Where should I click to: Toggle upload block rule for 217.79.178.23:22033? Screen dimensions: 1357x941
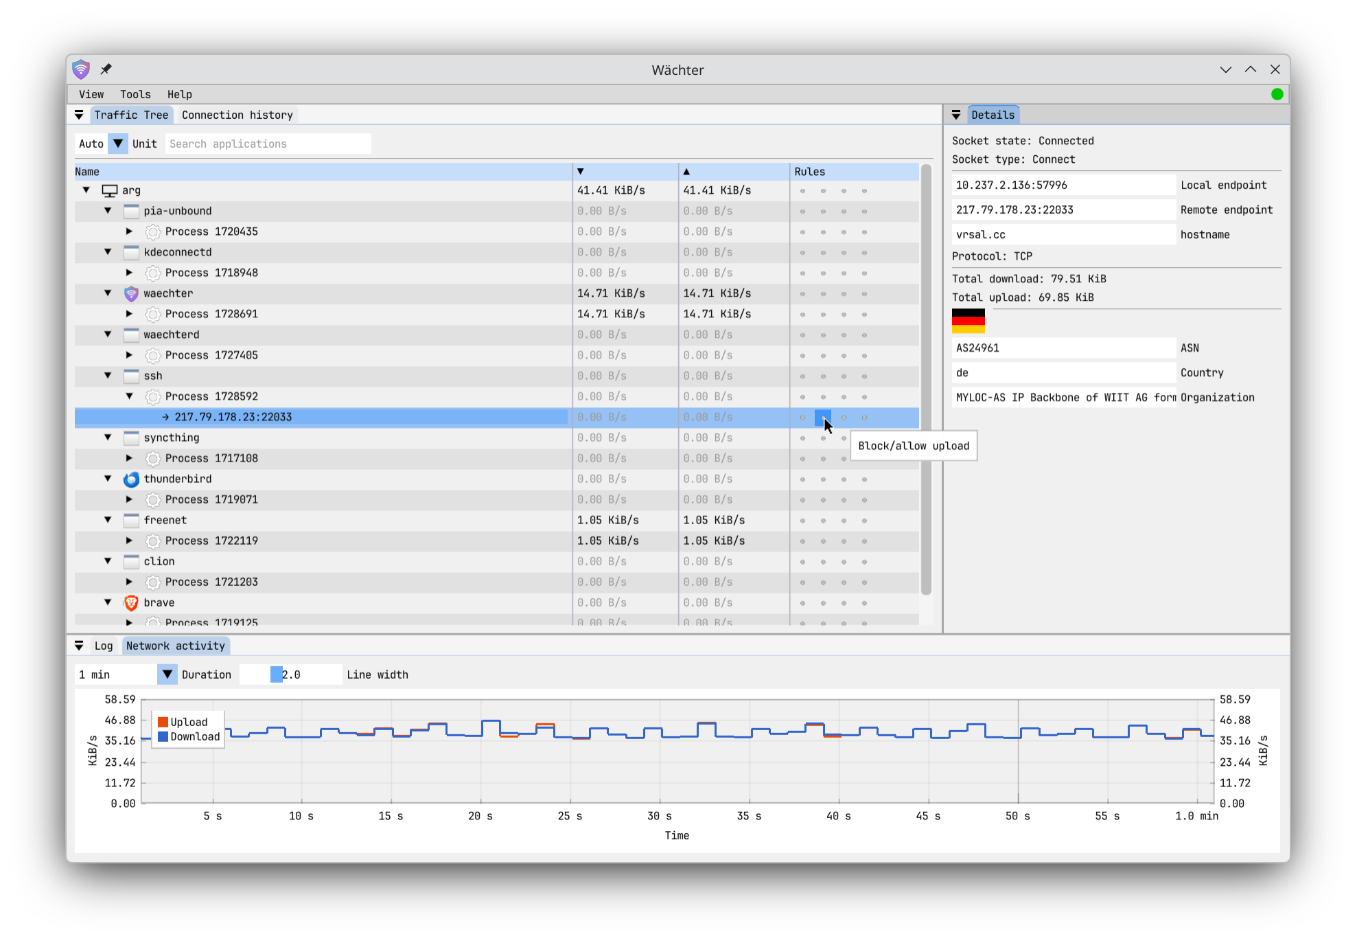coord(823,418)
